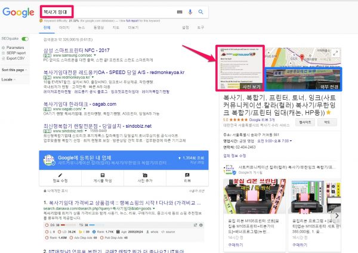Viewport: 358px width, 253px height.
Task: Click the red map pin marker
Action: (302, 57)
